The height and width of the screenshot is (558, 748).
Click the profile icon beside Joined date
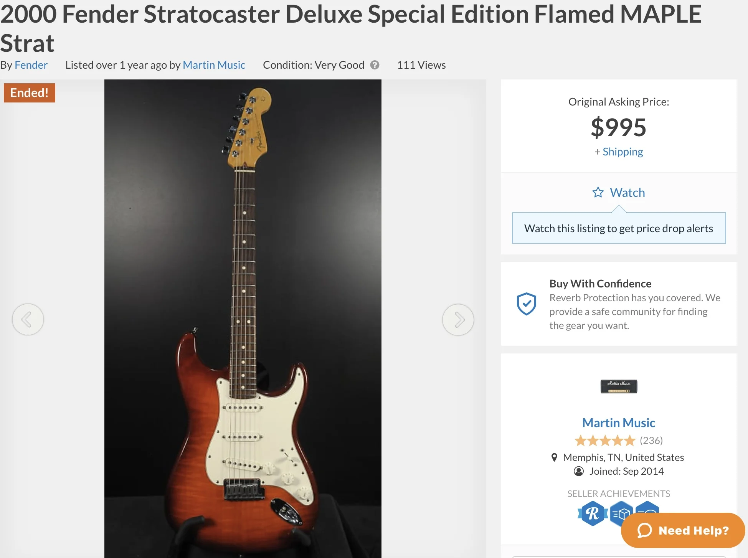578,471
